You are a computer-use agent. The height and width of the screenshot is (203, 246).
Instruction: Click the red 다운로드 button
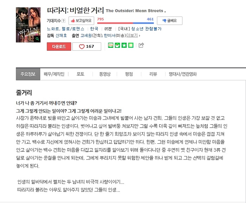[59, 47]
